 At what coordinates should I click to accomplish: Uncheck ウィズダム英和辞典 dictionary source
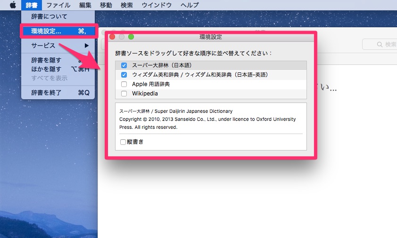click(124, 75)
